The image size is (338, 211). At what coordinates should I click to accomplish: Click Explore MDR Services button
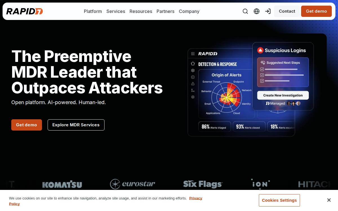pos(76,125)
